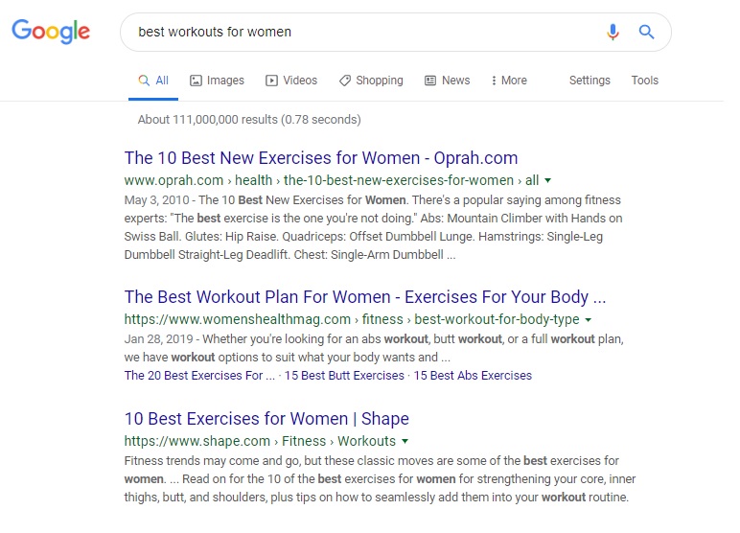Click inside the search query field
Screen dimensions: 740x533
(364, 32)
